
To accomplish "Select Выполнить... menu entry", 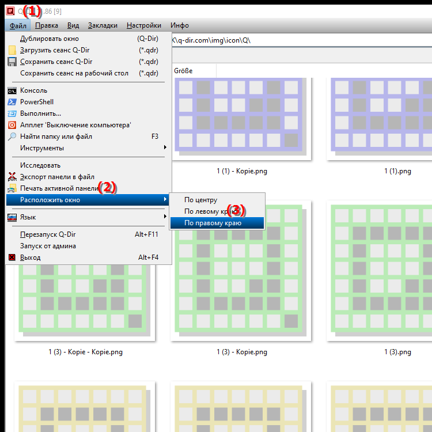I will pyautogui.click(x=88, y=113).
